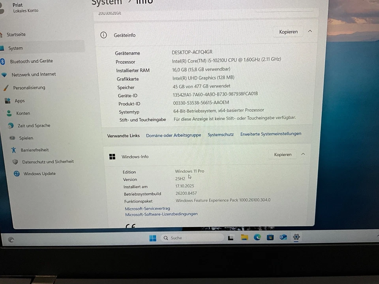The image size is (379, 284).
Task: Open Microsoft Store from taskbar
Action: 270,237
